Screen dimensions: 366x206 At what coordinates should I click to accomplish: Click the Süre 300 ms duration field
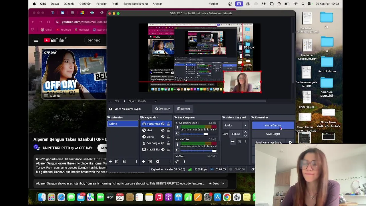coord(236,134)
